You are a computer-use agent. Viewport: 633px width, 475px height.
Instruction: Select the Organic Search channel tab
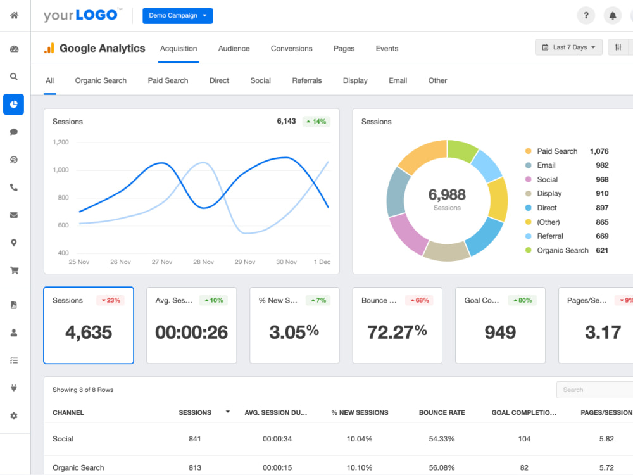(x=101, y=80)
